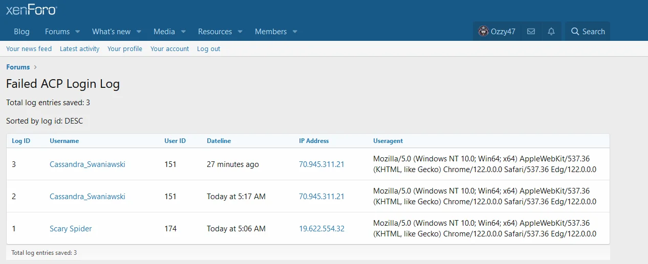Open Search with magnifier icon
Image resolution: width=648 pixels, height=264 pixels.
588,32
